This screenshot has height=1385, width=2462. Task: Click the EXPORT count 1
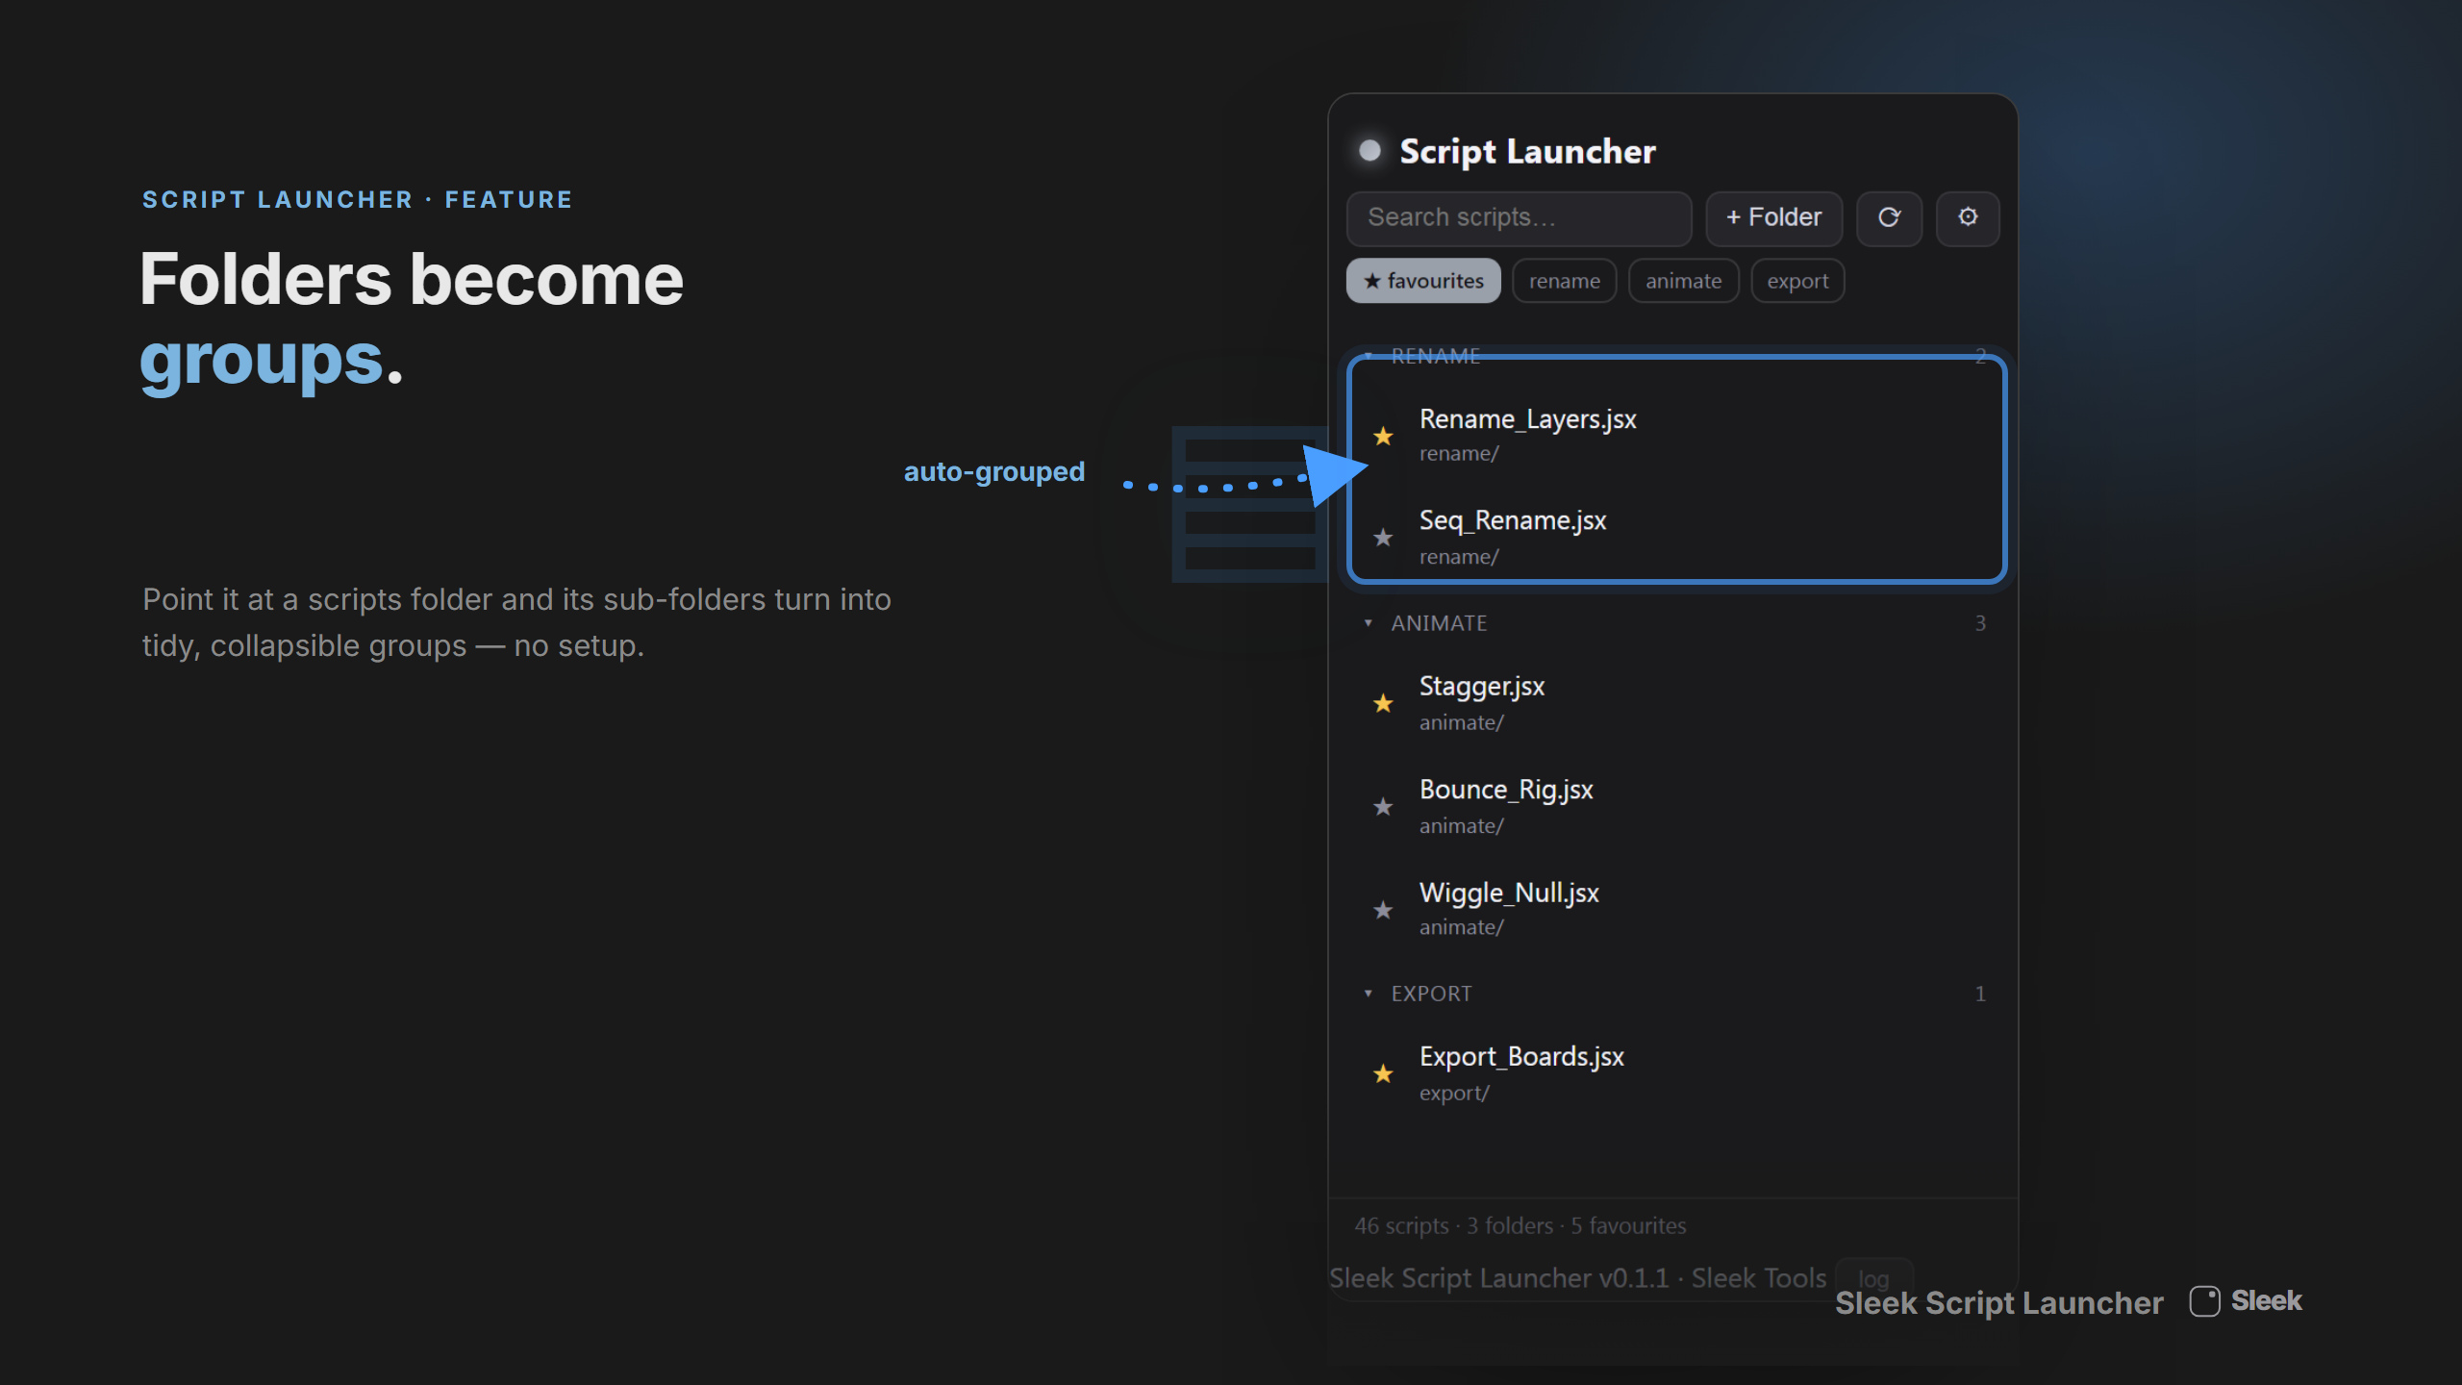click(x=1980, y=994)
